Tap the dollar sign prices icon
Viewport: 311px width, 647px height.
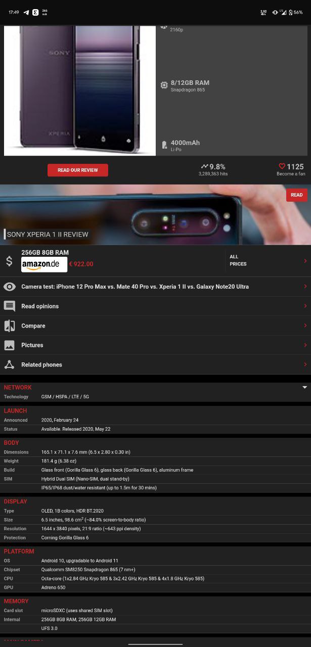point(9,261)
